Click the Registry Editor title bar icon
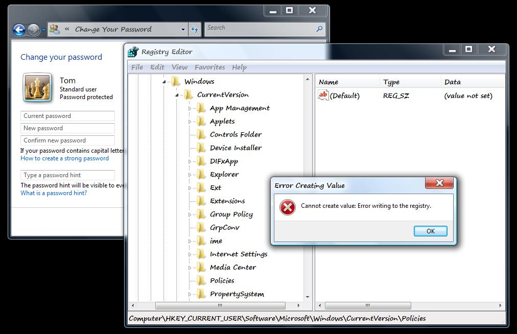517x334 pixels. (x=133, y=52)
